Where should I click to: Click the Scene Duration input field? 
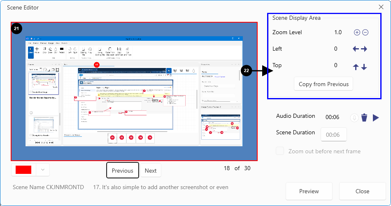pos(333,135)
